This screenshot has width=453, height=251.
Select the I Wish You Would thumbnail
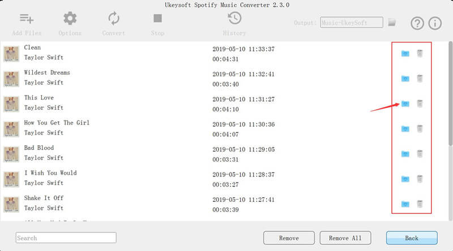[11, 179]
